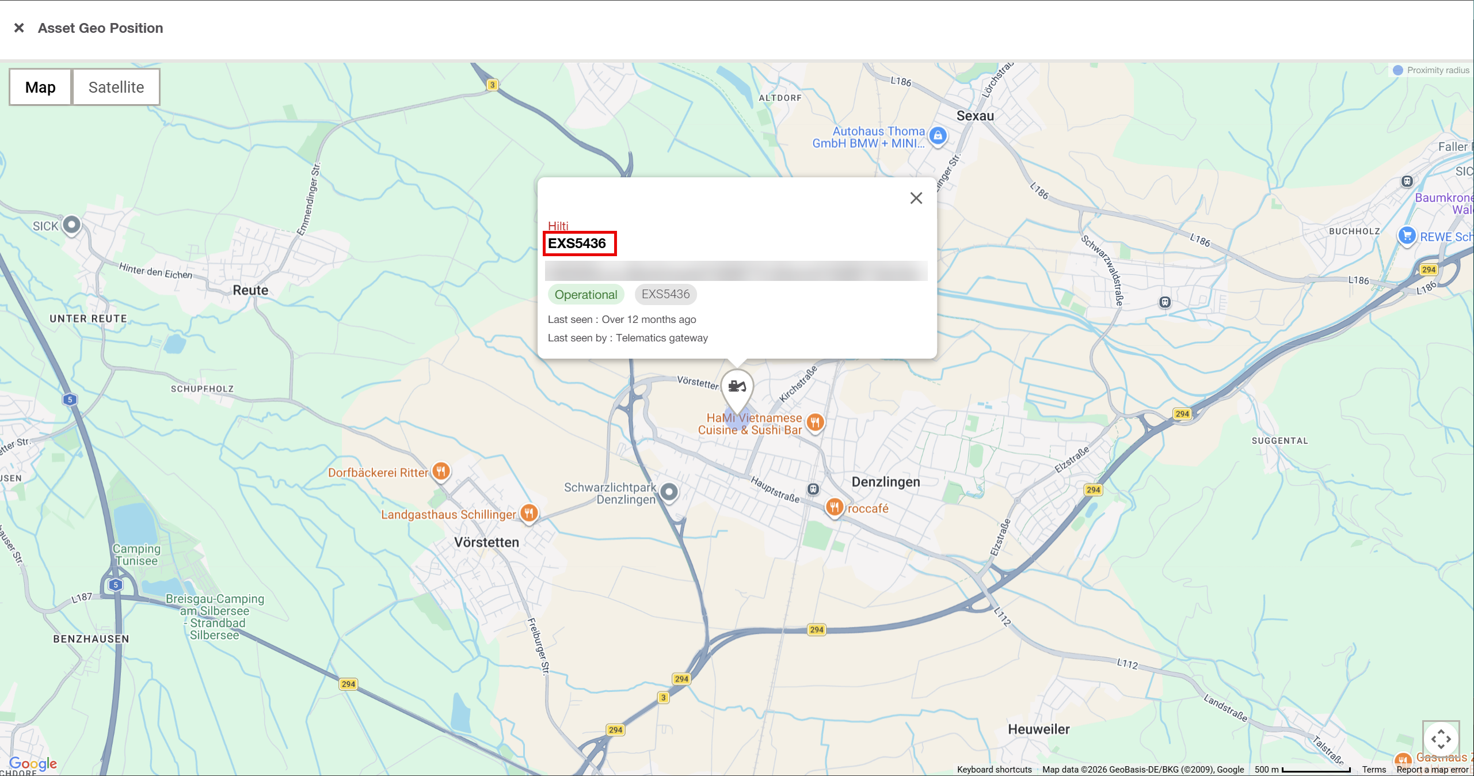Image resolution: width=1474 pixels, height=776 pixels.
Task: Click the Autohaus Thoma BMW marker
Action: pos(938,136)
